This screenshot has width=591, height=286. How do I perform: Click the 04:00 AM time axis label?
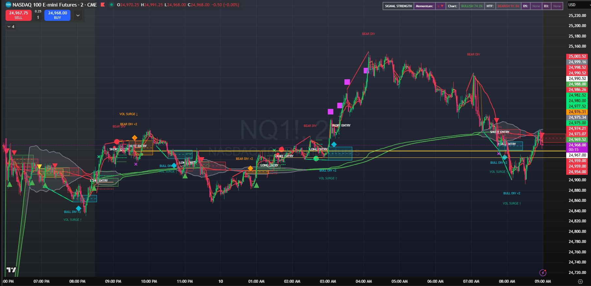coord(364,281)
